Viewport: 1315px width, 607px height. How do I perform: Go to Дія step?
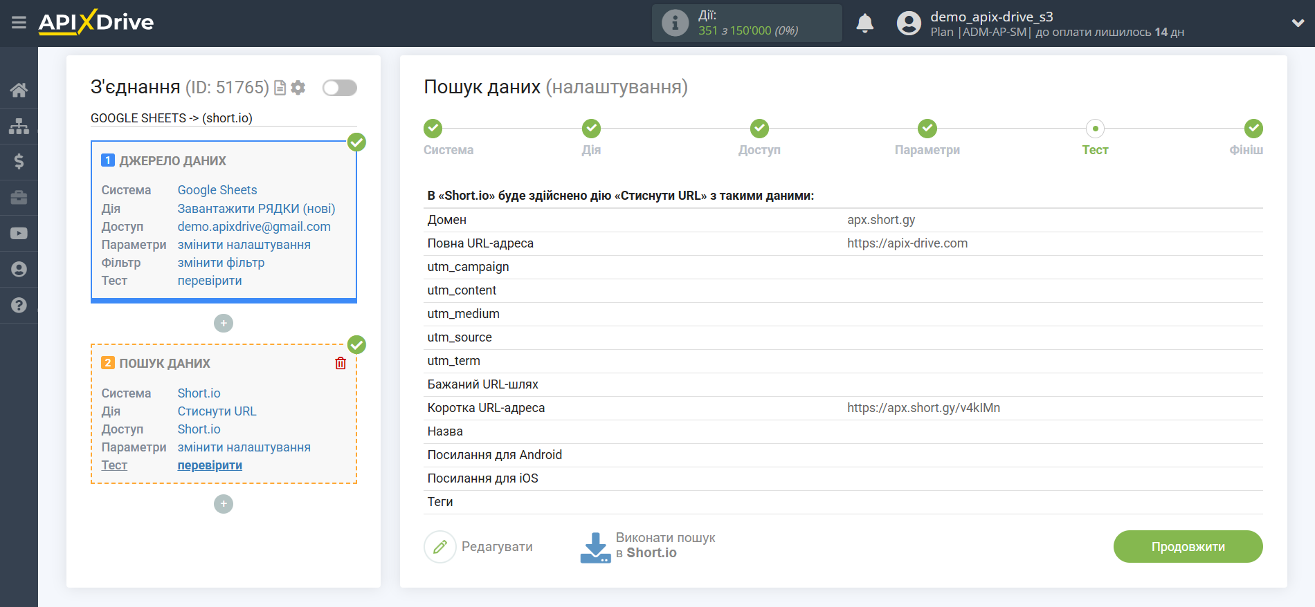[591, 129]
